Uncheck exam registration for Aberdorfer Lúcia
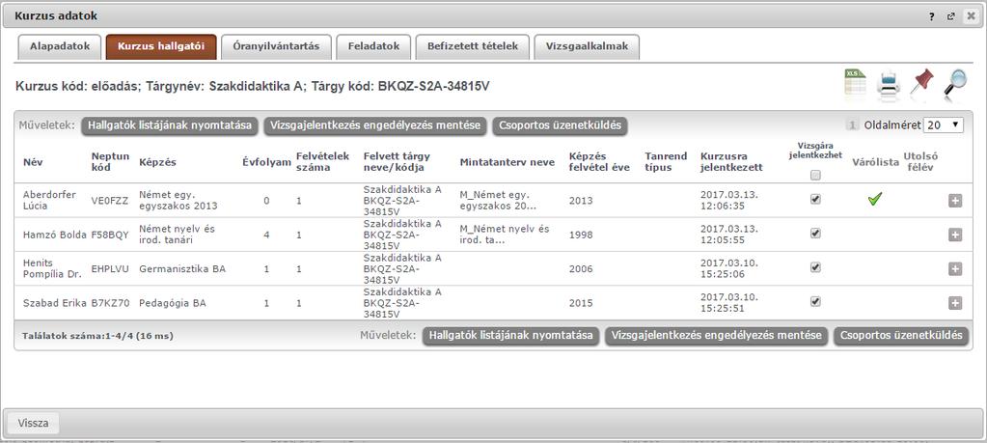This screenshot has height=443, width=987. (816, 199)
